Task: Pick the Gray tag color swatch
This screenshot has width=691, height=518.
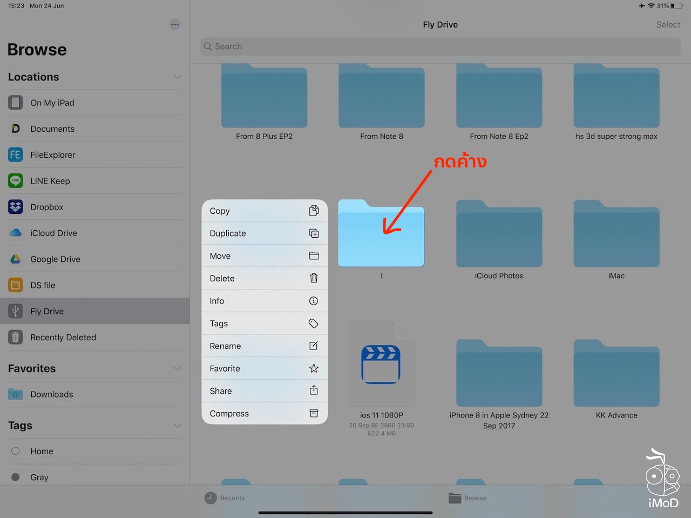Action: 15,477
